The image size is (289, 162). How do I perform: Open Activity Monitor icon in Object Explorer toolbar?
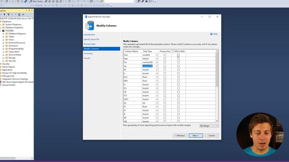pos(23,14)
